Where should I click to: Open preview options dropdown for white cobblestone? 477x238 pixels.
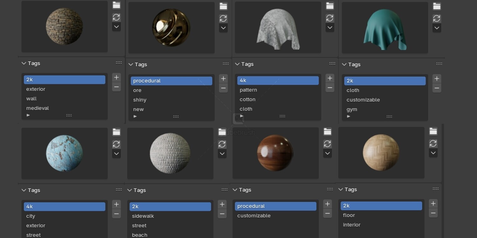(222, 154)
